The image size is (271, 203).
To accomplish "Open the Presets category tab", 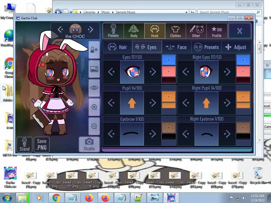I will 113,31.
